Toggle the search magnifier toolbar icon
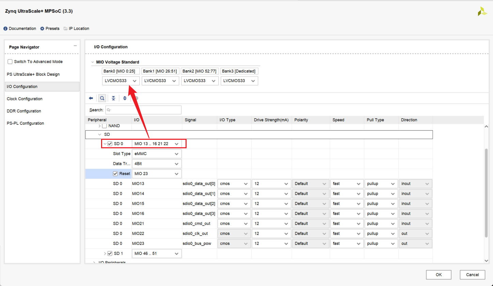This screenshot has height=286, width=493. [x=102, y=98]
